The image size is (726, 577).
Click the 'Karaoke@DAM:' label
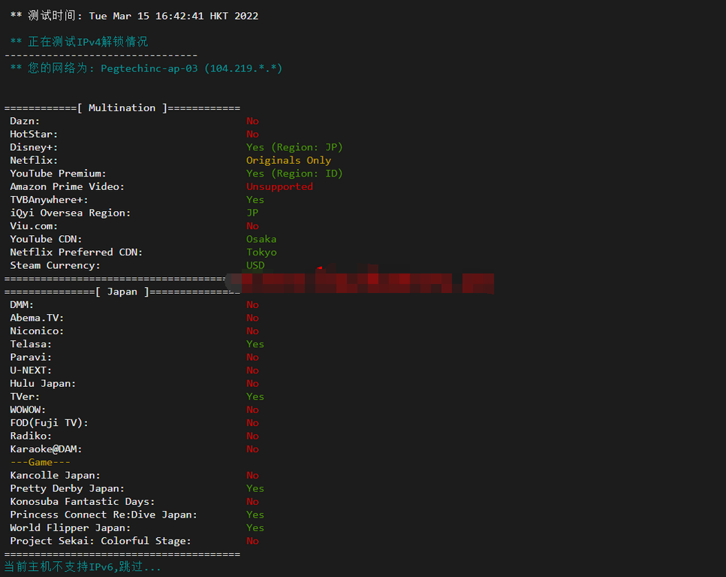[x=46, y=449]
